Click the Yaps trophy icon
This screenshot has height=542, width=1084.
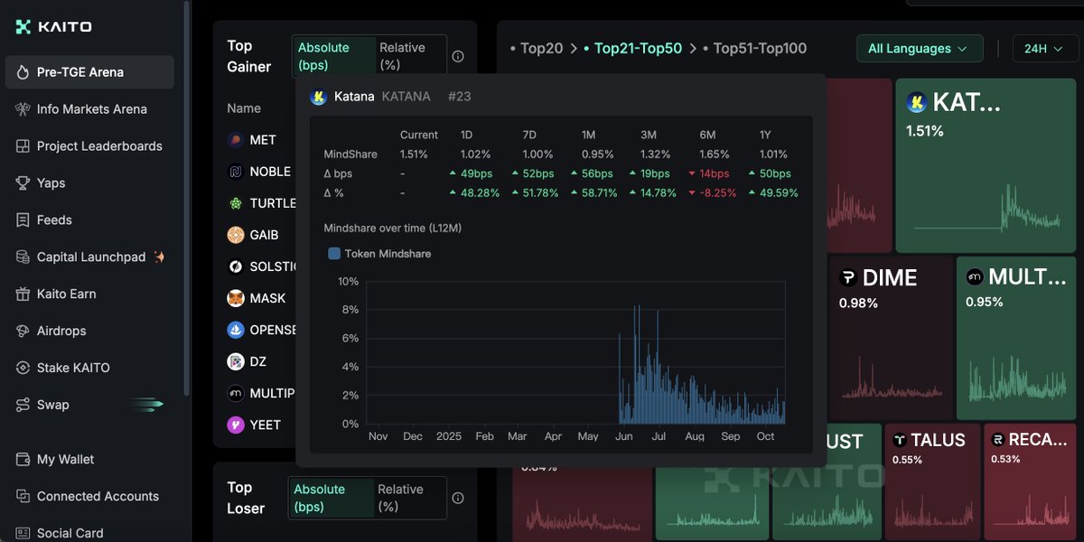(x=23, y=183)
